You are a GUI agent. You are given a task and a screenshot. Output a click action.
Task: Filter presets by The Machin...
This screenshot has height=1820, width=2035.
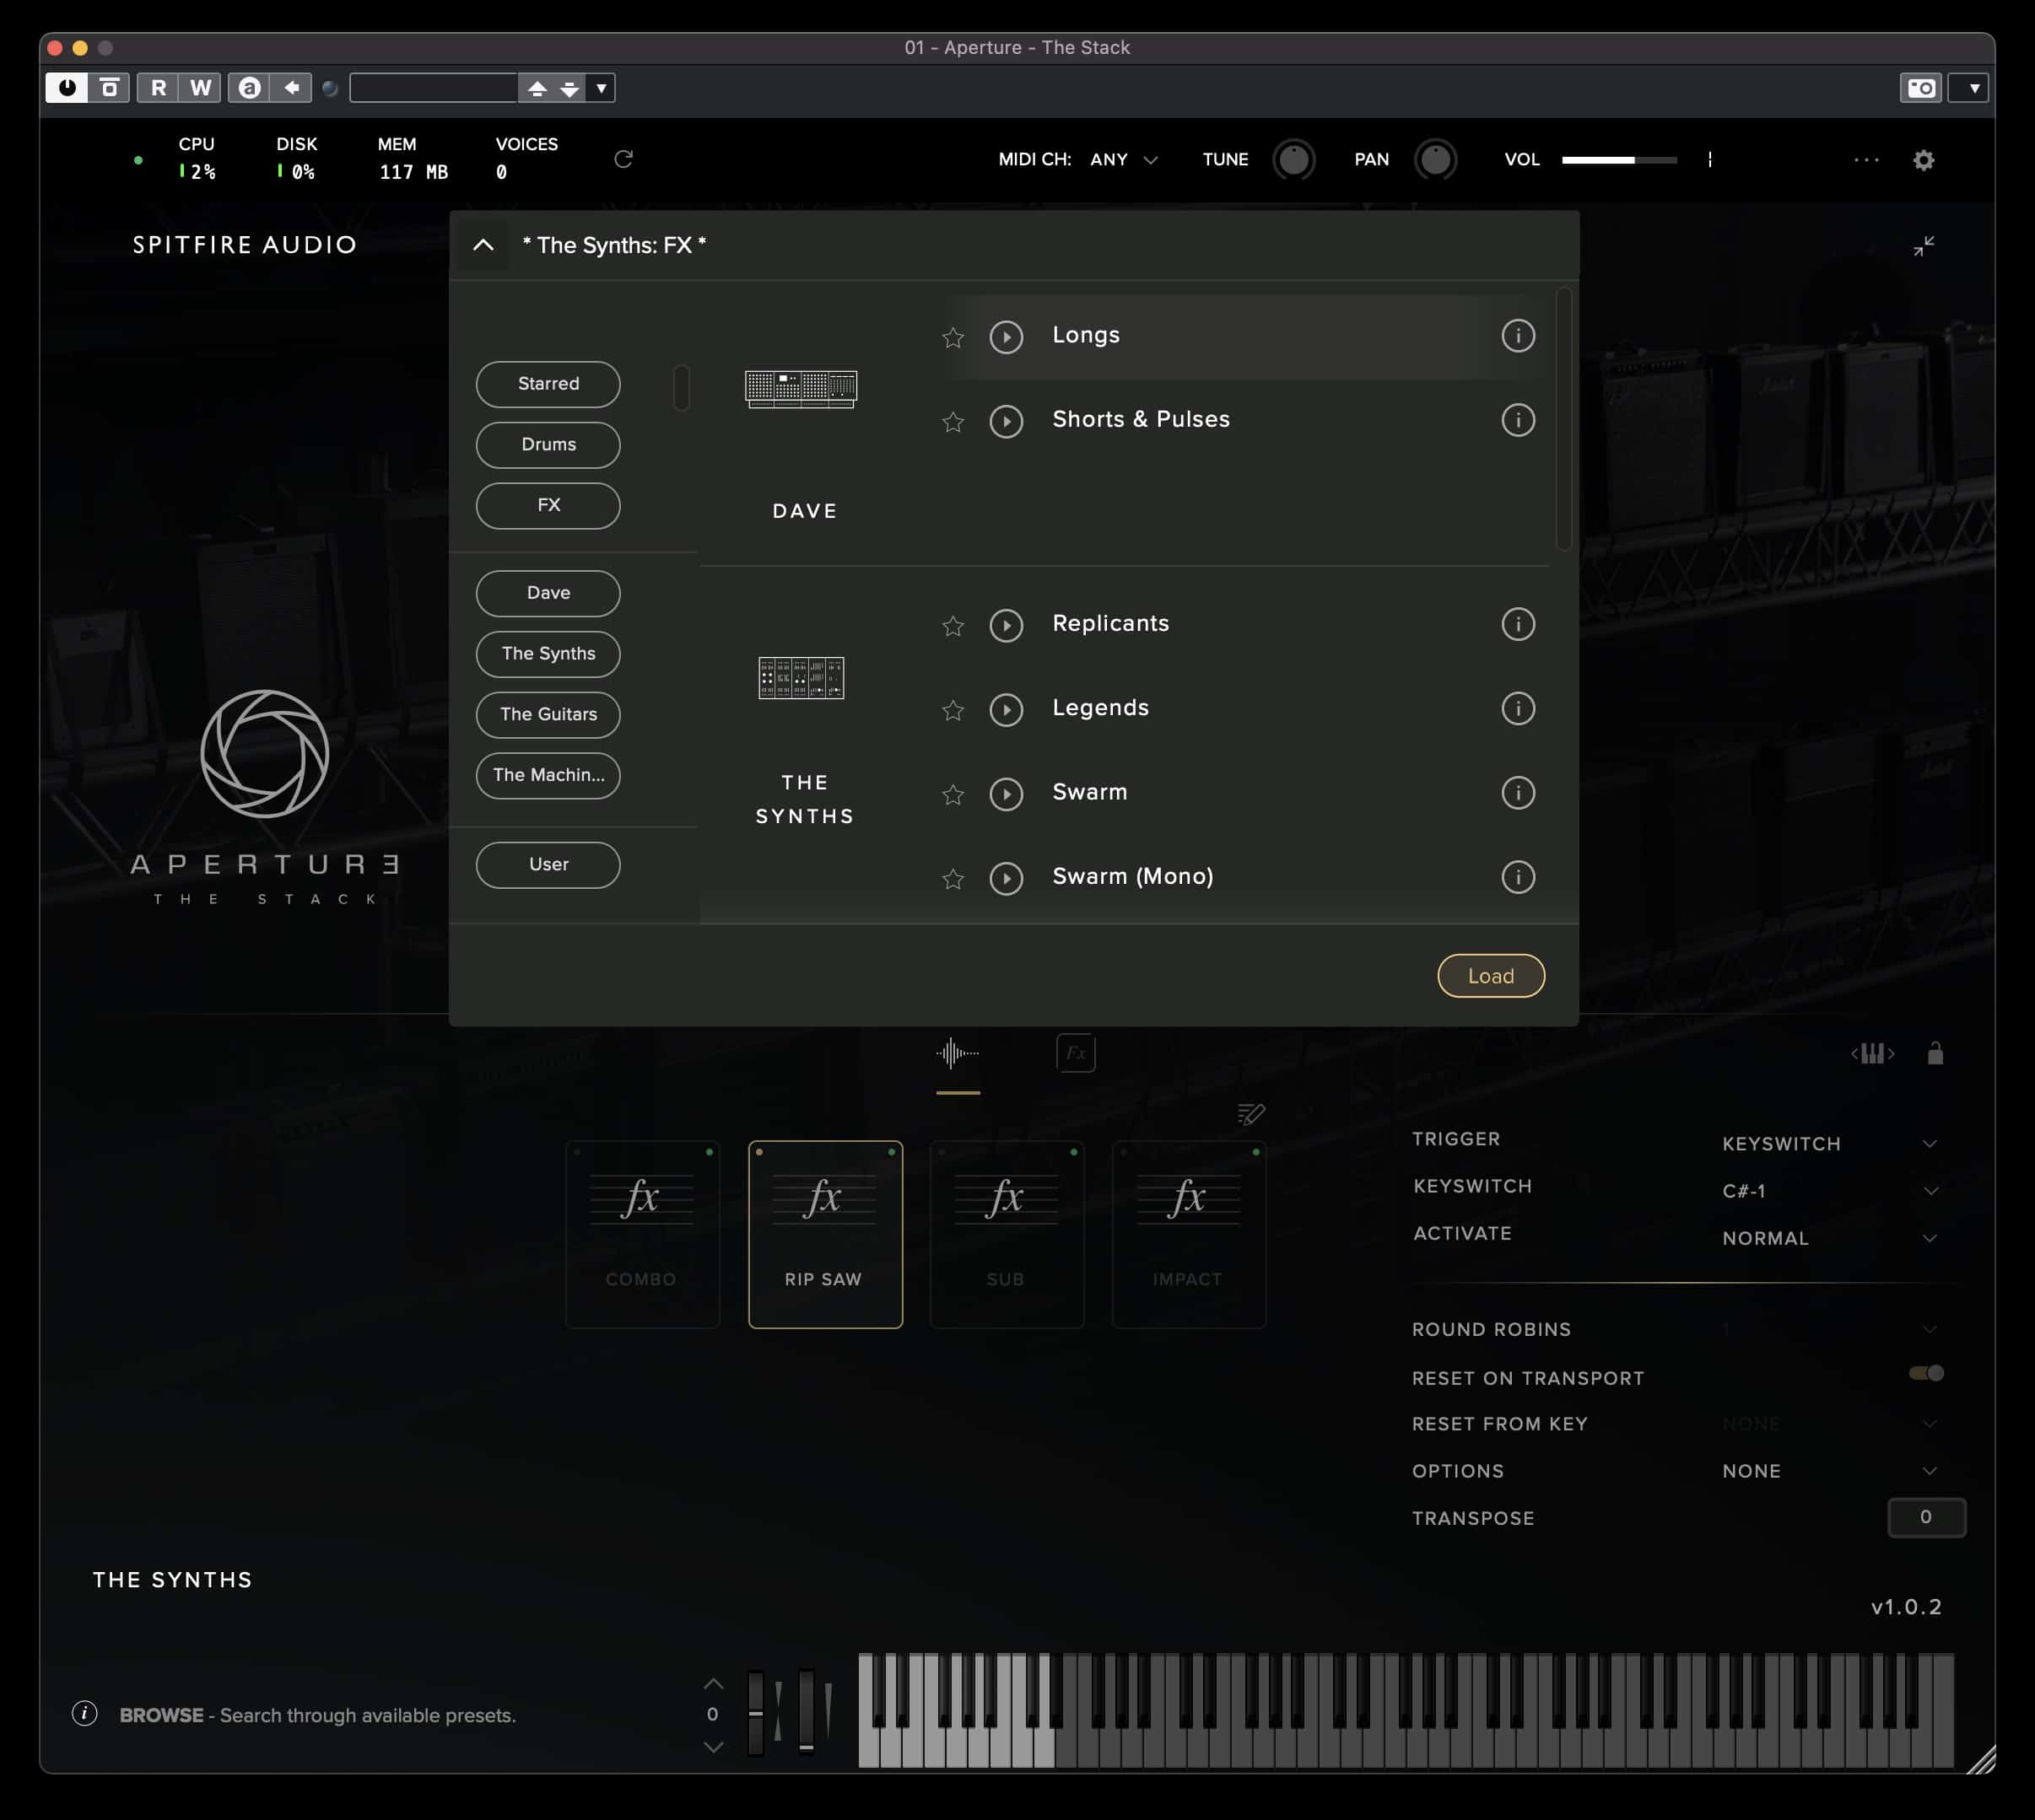[548, 776]
